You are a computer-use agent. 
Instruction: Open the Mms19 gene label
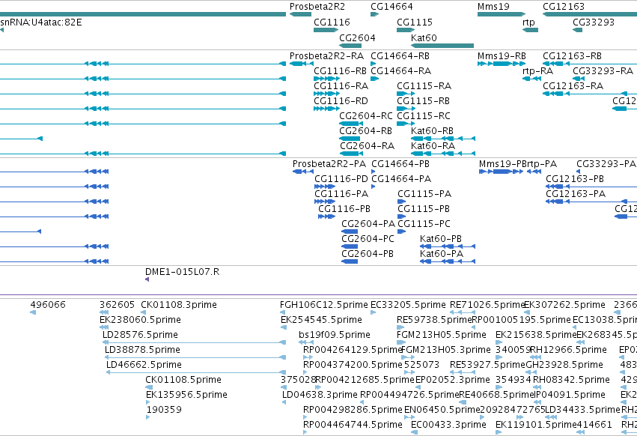pos(493,7)
